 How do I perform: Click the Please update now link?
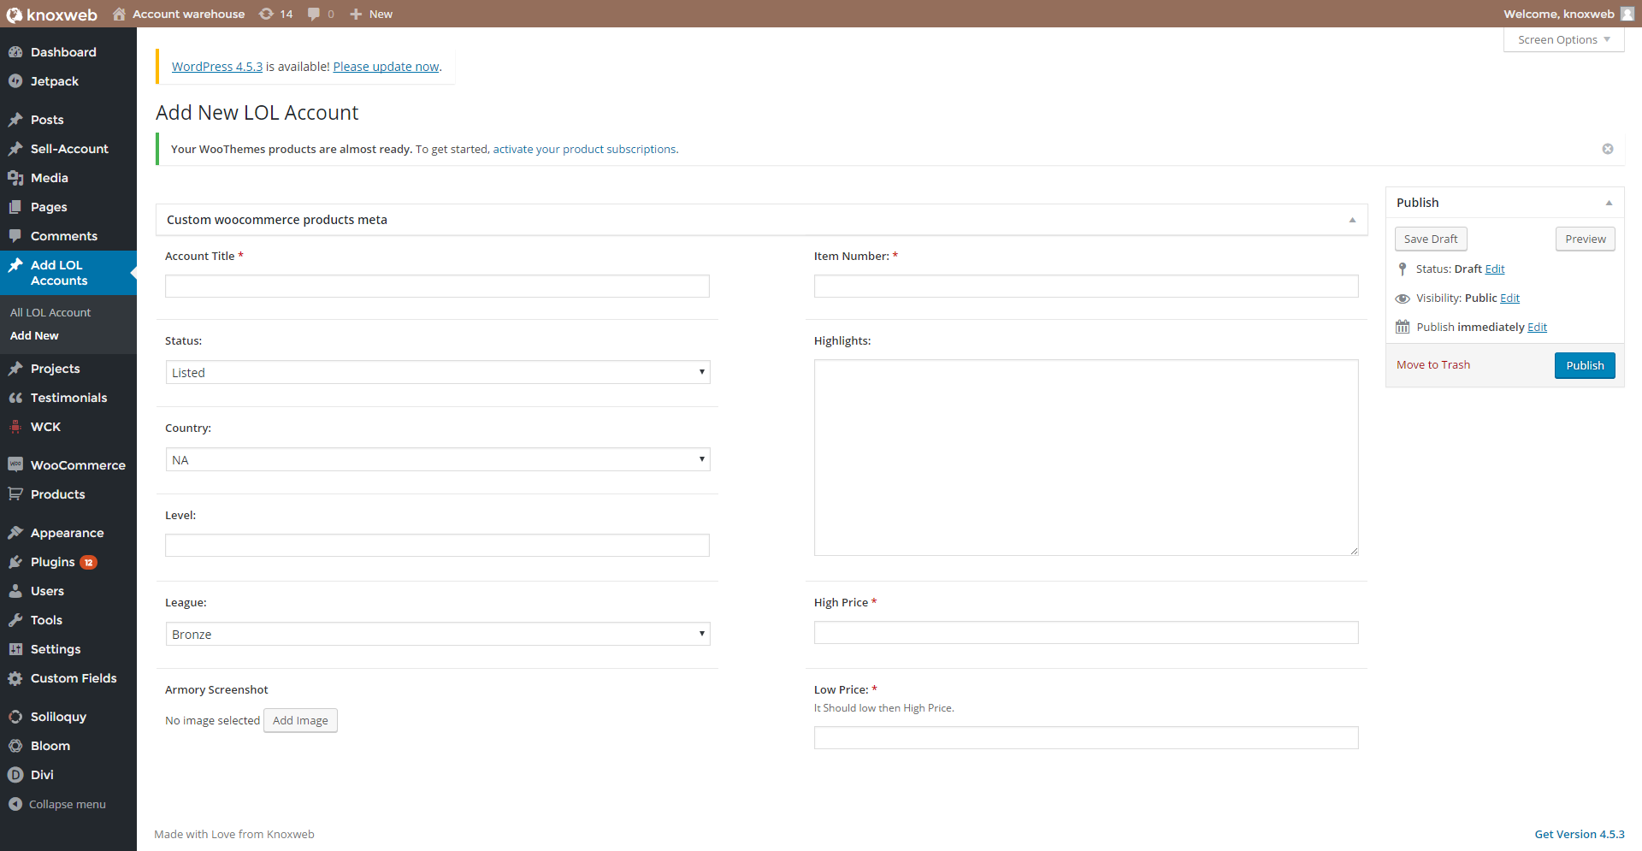pos(386,66)
